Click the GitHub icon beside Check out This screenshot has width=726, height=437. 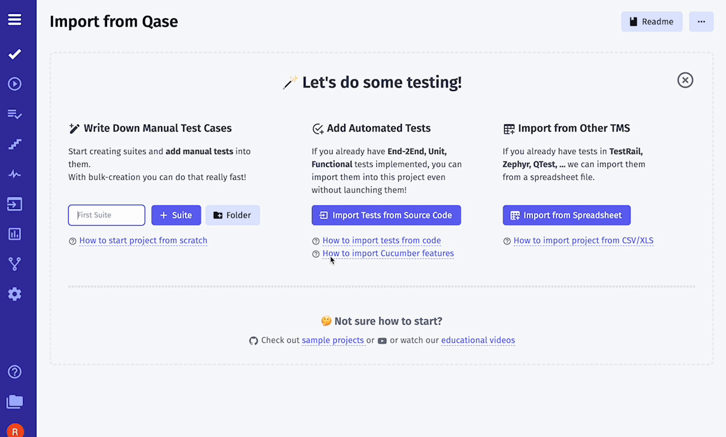254,341
